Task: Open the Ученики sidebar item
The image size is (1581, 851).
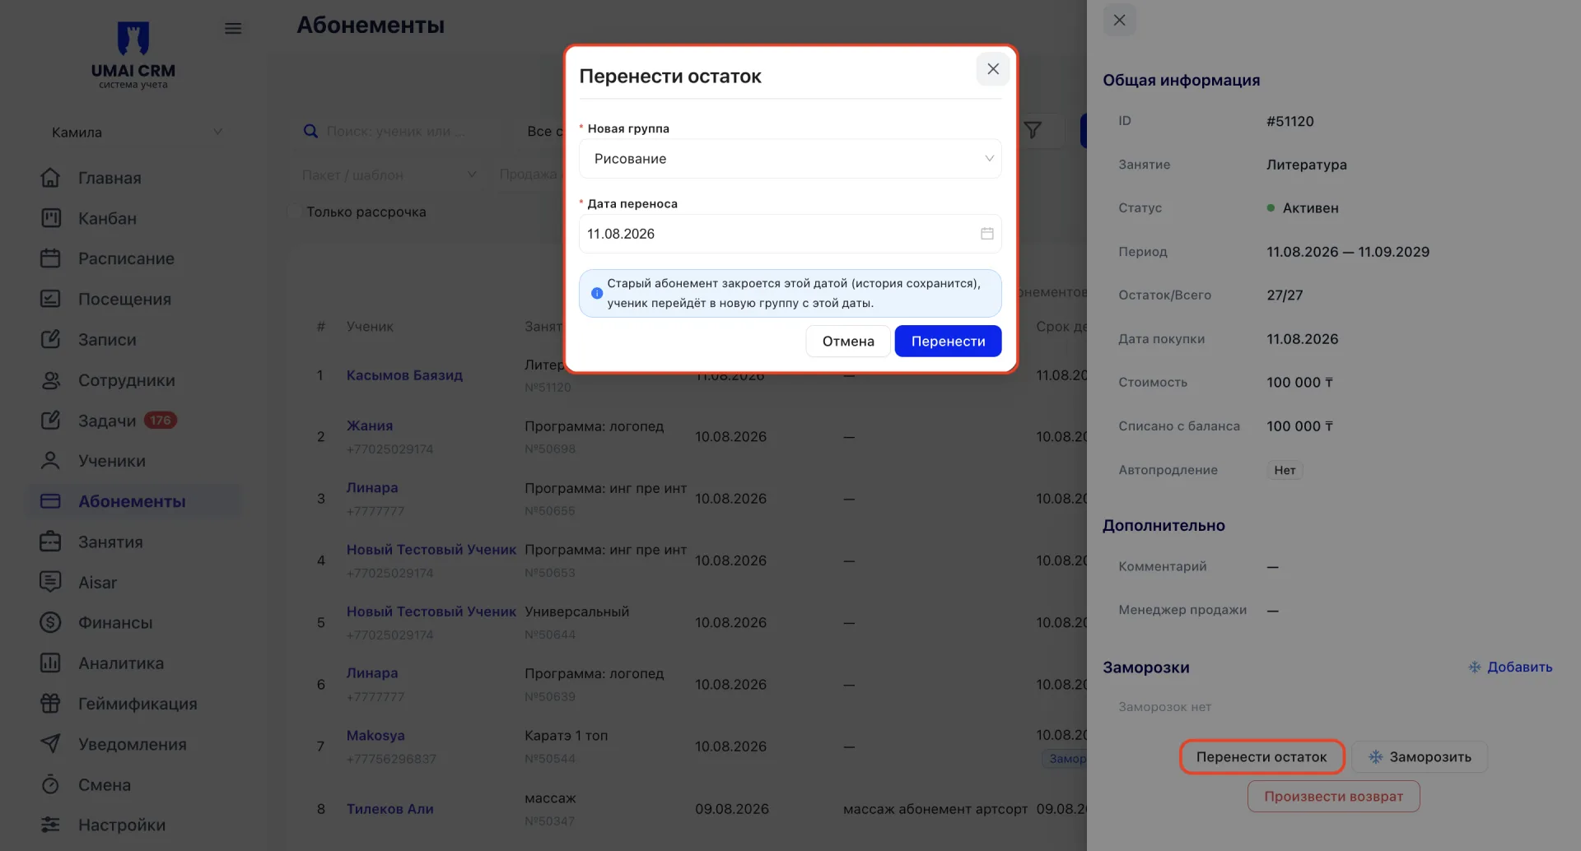Action: click(x=112, y=461)
